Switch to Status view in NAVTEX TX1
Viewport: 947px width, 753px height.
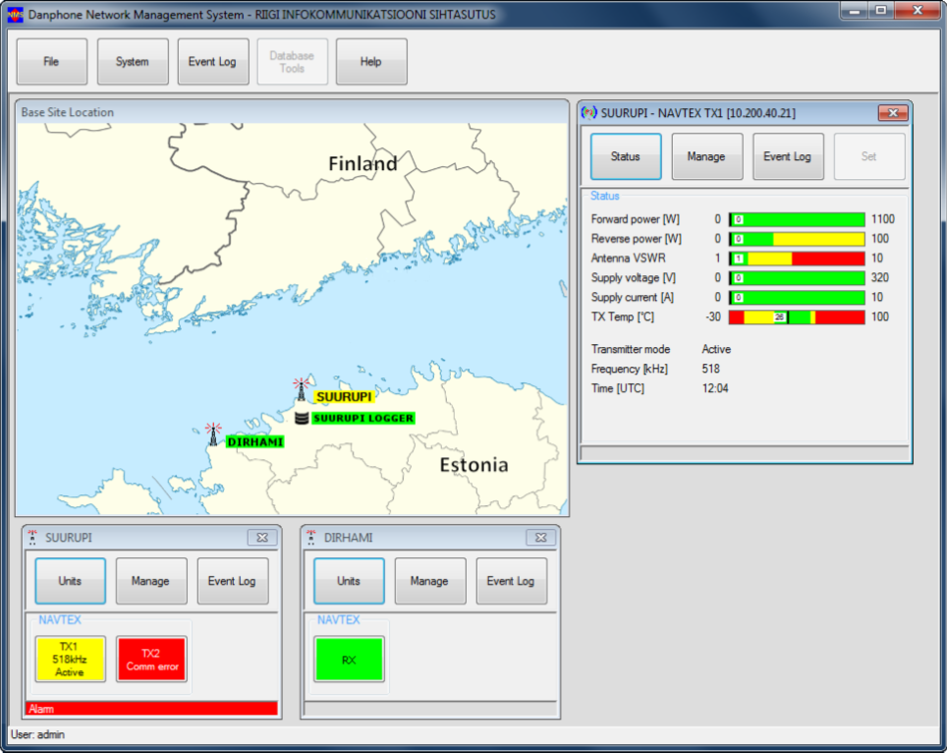point(626,156)
